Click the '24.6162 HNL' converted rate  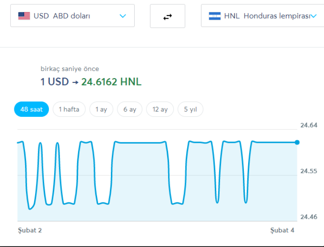(111, 82)
